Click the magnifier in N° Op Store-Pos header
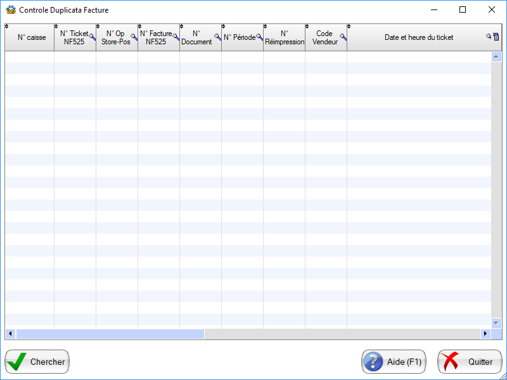The height and width of the screenshot is (380, 507). tap(134, 37)
